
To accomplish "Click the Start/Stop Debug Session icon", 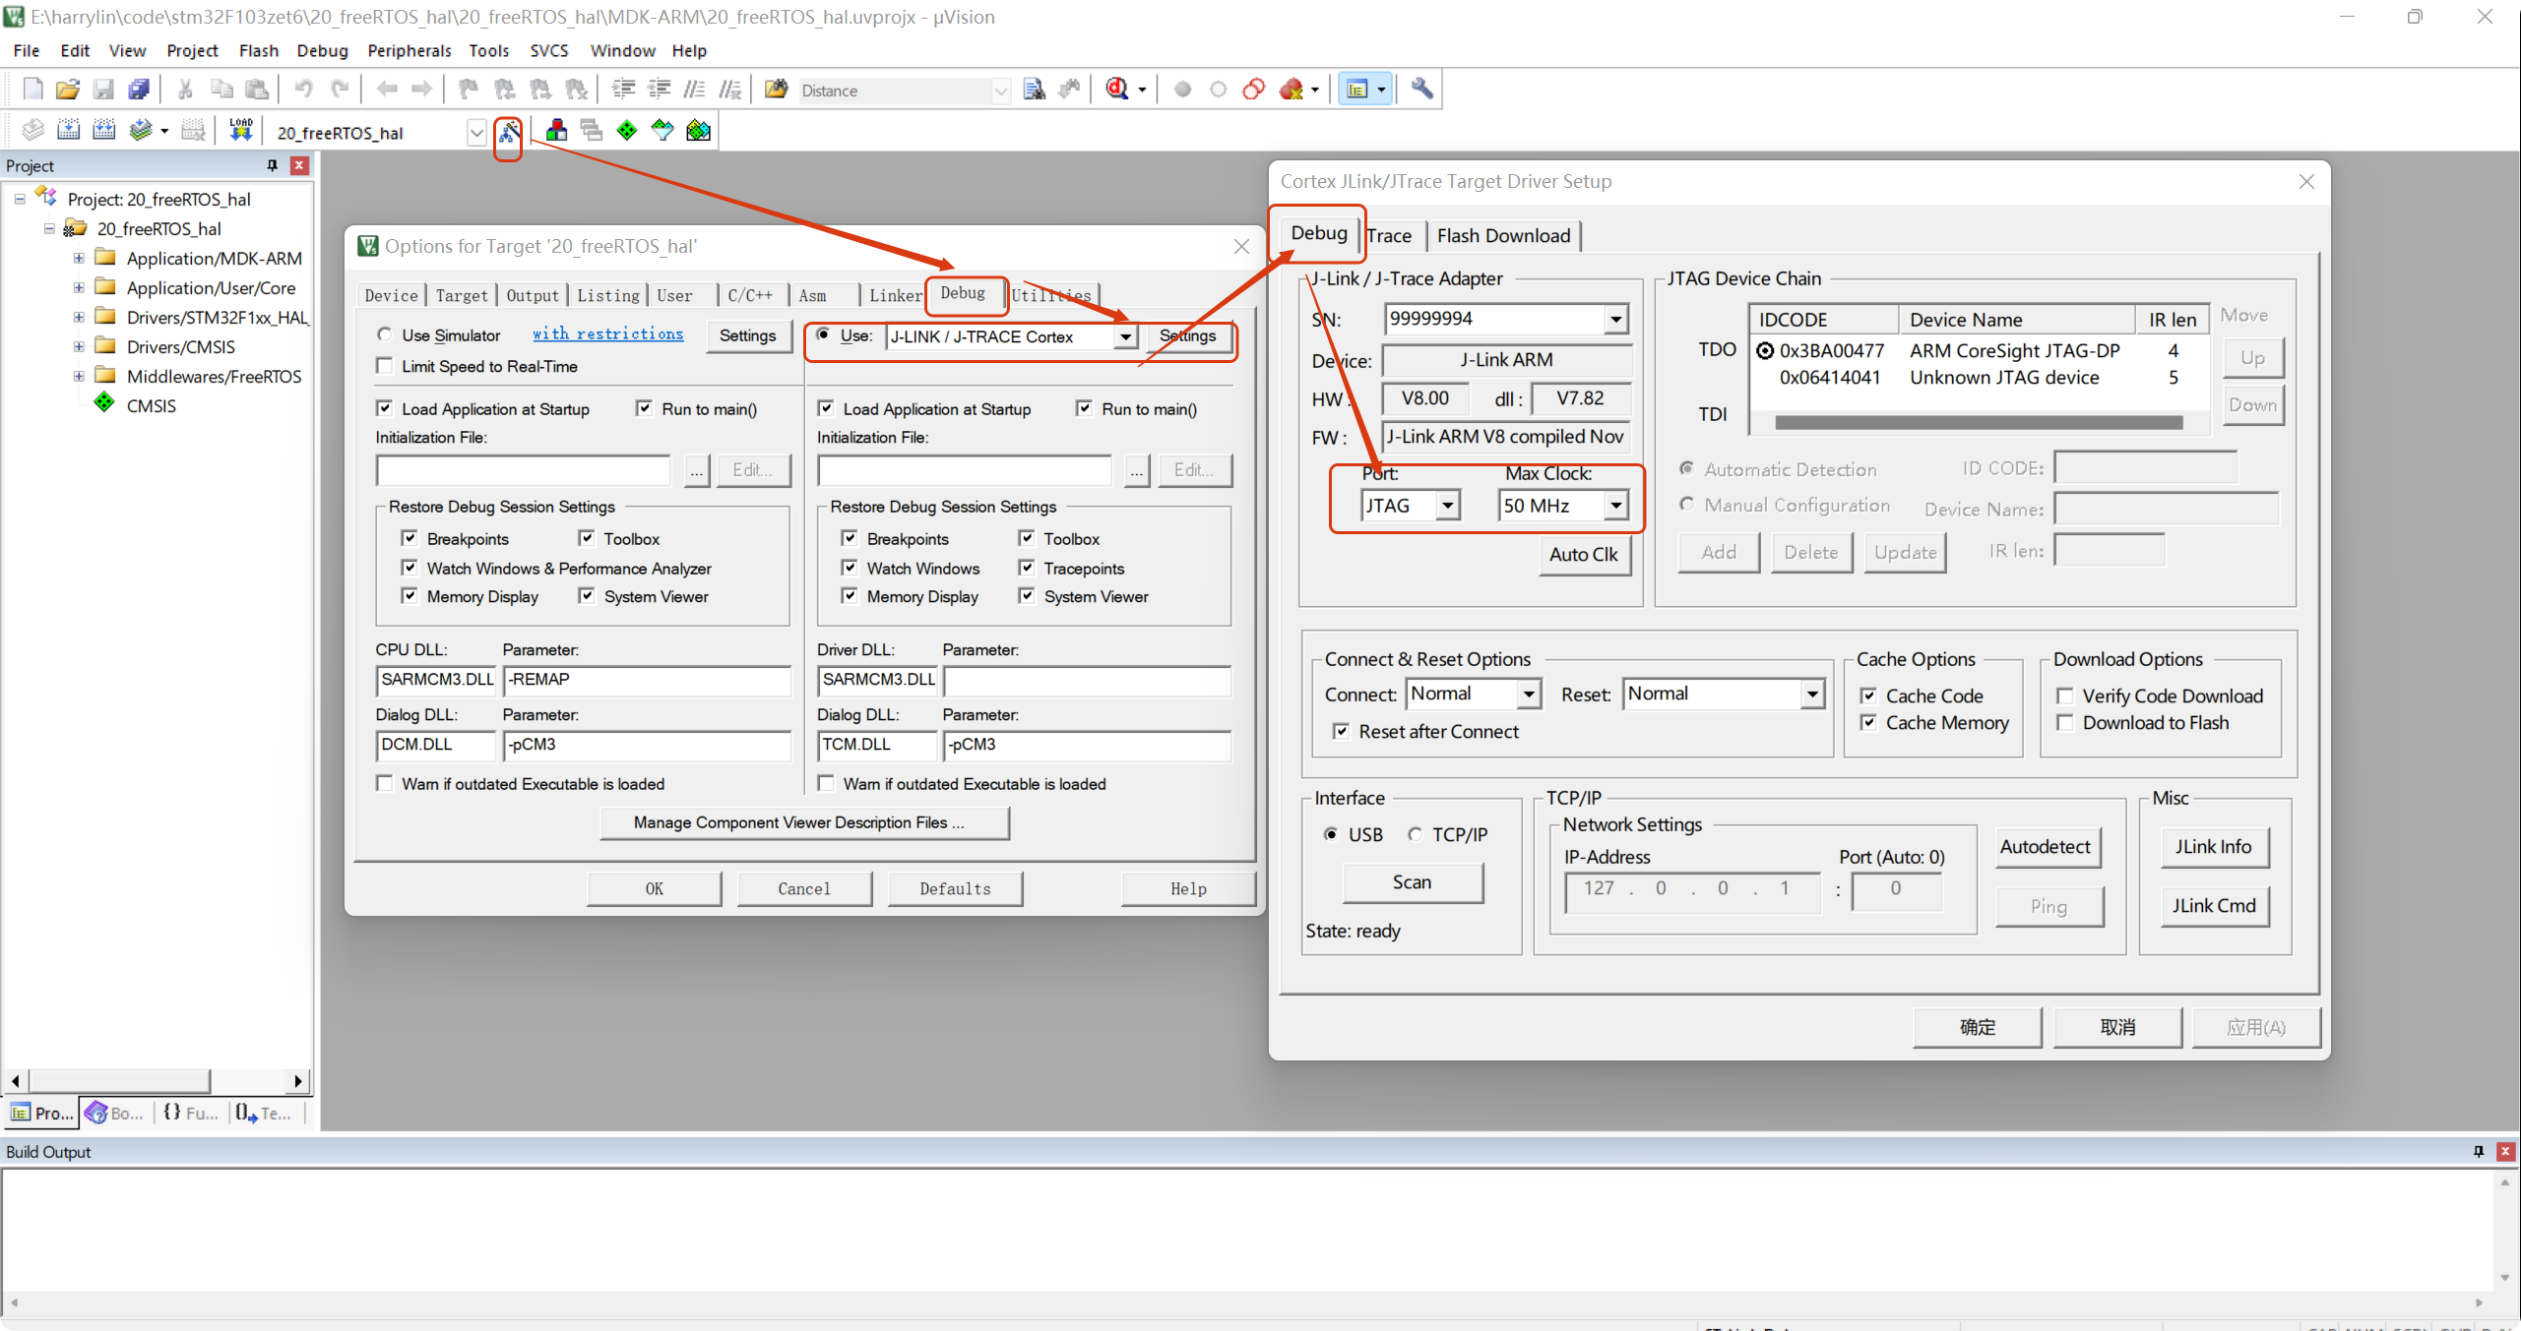I will point(1117,90).
